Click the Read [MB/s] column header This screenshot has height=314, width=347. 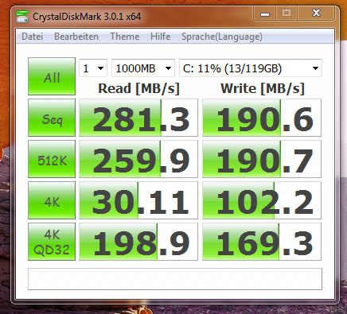[x=138, y=88]
